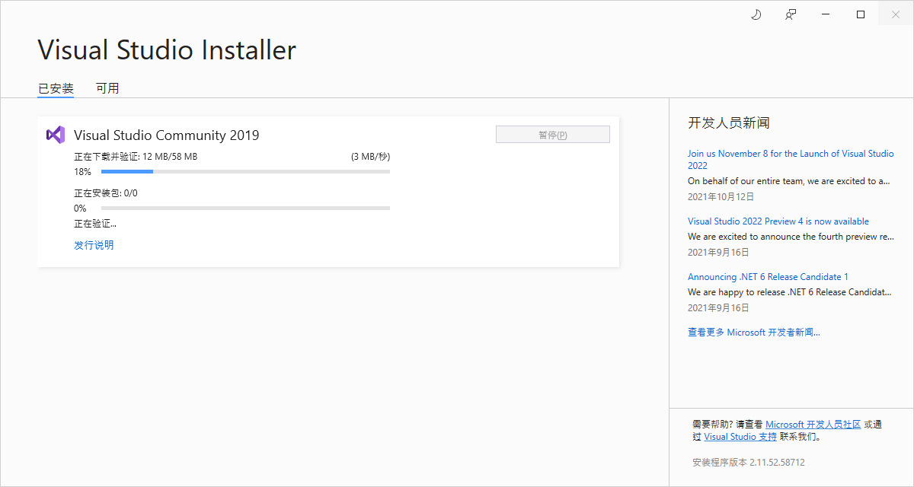This screenshot has height=487, width=914.
Task: Minimize the Visual Studio Installer window
Action: tap(826, 14)
